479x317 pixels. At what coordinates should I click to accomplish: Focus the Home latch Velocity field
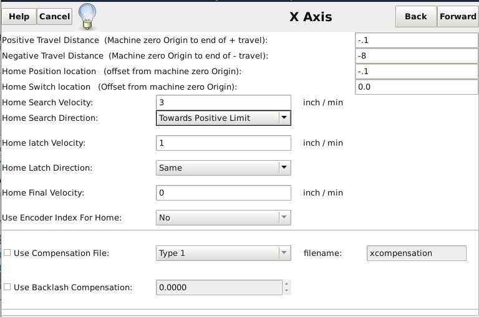point(223,143)
